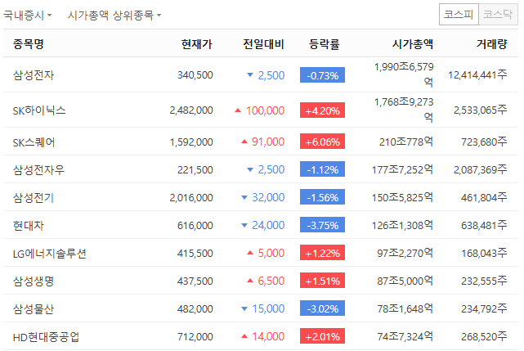The width and height of the screenshot is (524, 351).
Task: Open the 현대차 stock link
Action: click(x=29, y=226)
